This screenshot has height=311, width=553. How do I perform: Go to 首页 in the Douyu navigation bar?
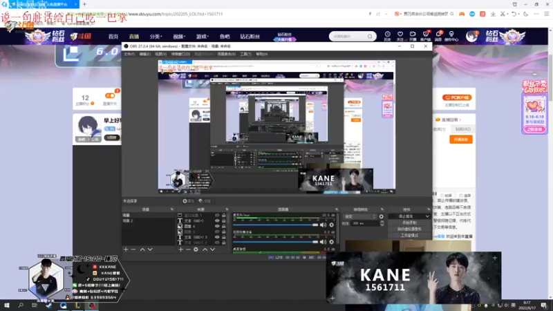(x=113, y=37)
